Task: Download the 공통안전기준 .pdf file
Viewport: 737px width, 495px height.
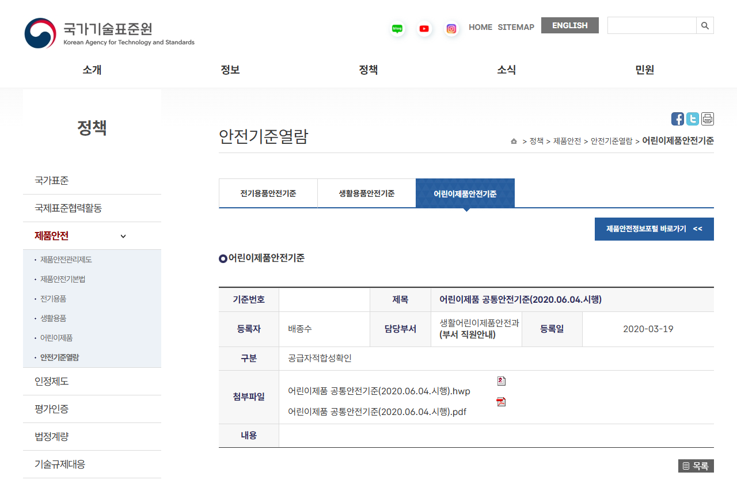Action: [x=377, y=412]
